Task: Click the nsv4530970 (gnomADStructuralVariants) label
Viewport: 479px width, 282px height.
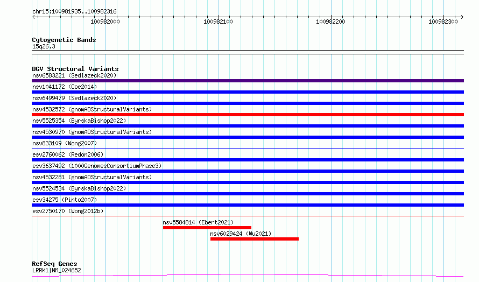Action: pos(92,132)
